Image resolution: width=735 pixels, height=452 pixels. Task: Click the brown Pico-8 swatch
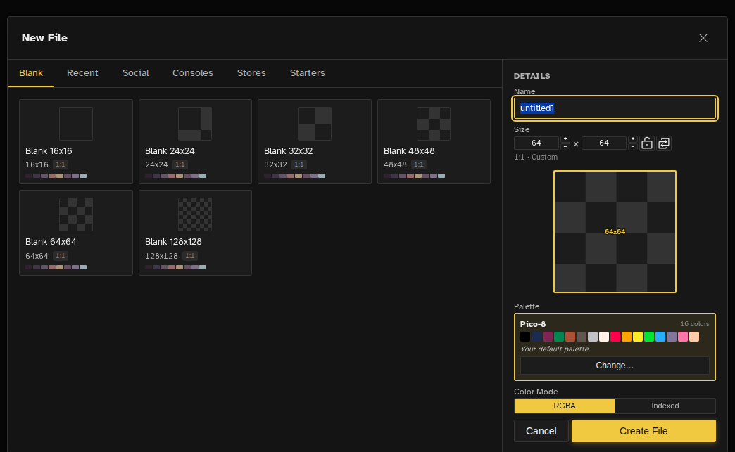(570, 337)
